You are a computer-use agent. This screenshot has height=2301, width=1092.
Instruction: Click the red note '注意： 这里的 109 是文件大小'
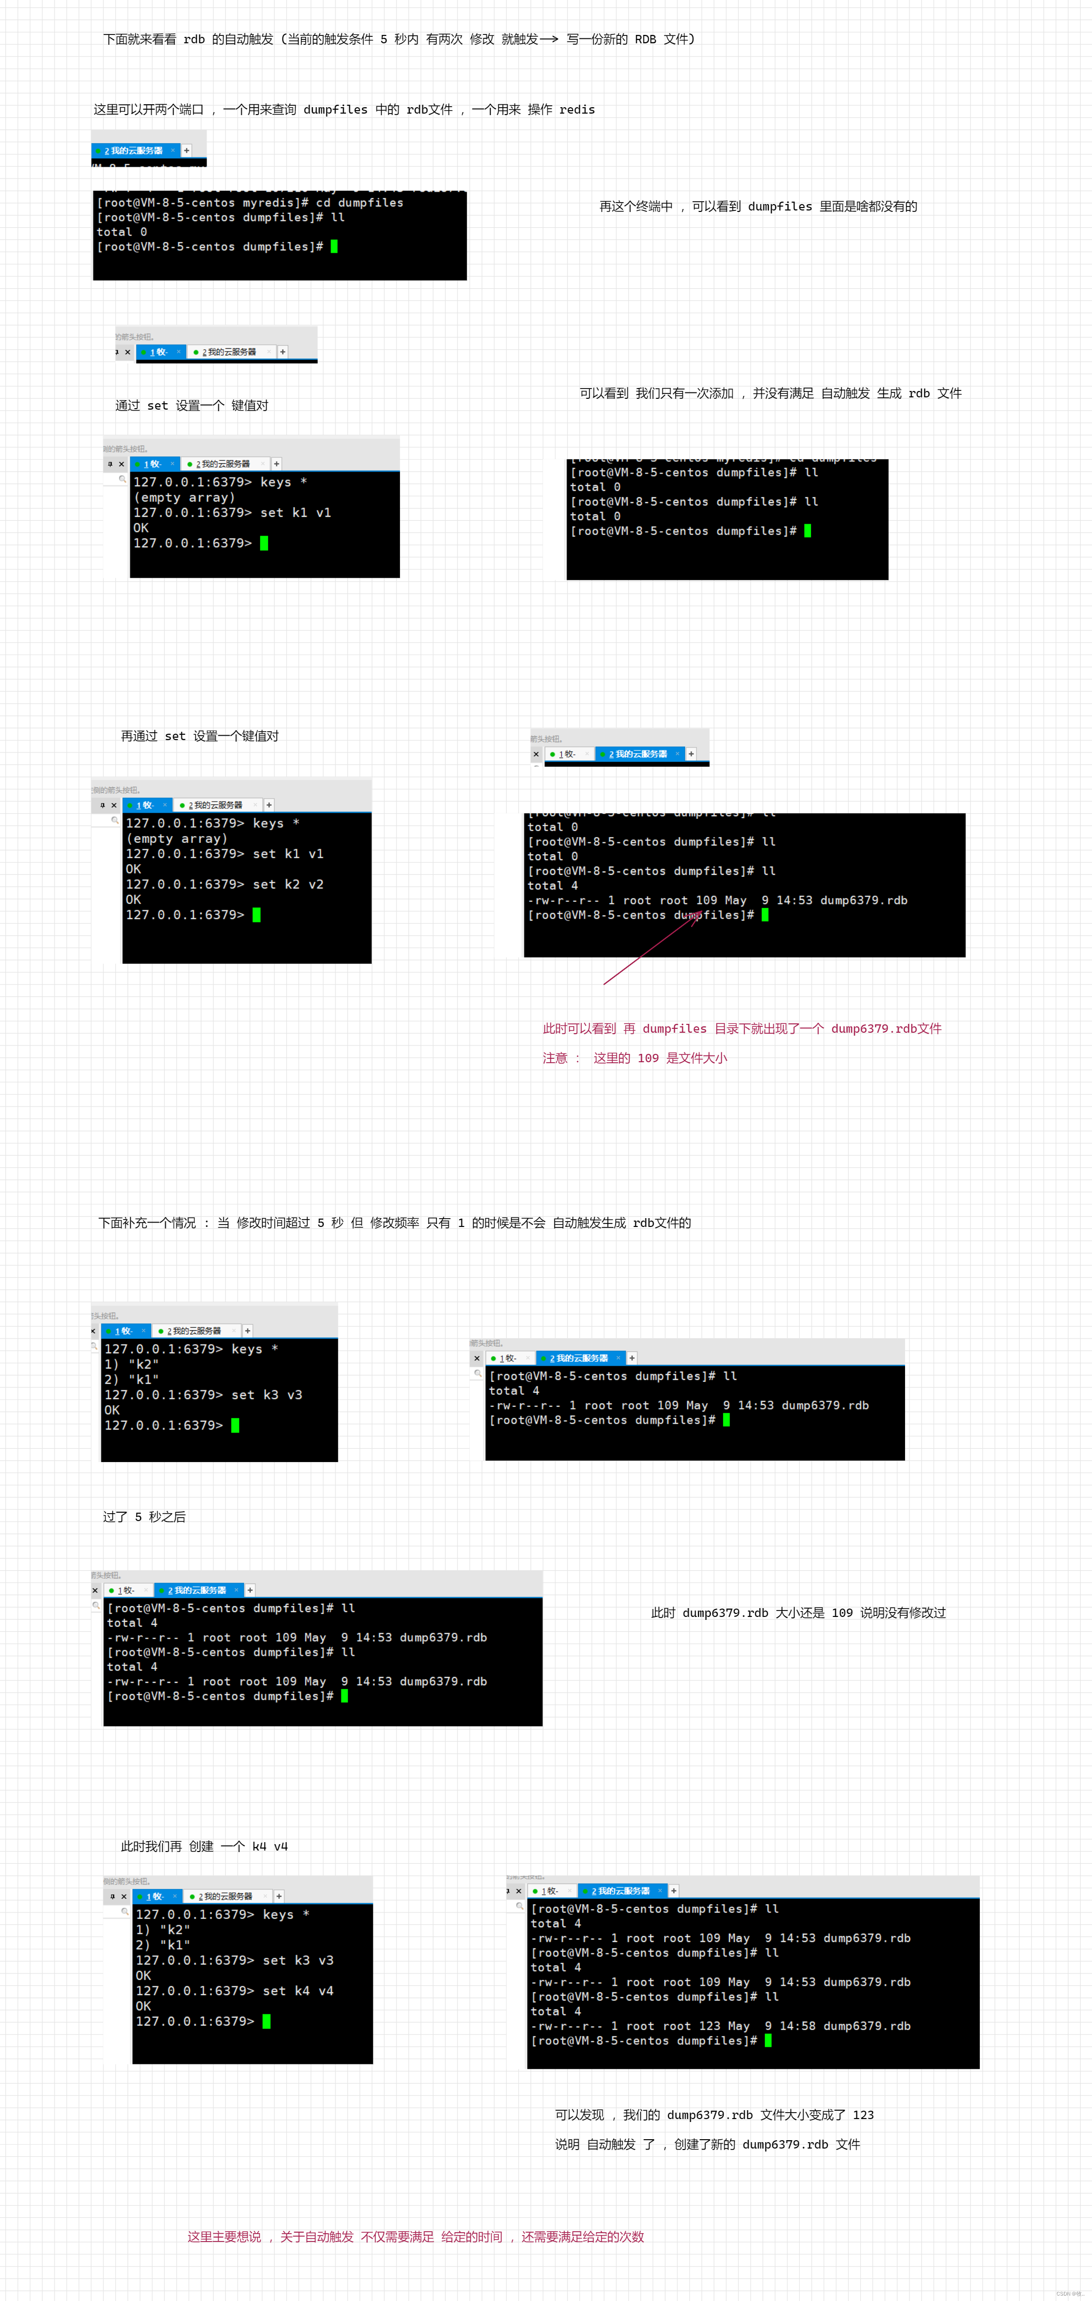[635, 1058]
